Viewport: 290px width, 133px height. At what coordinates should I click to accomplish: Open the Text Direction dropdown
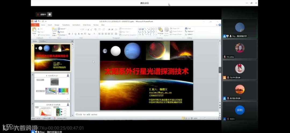126,29
